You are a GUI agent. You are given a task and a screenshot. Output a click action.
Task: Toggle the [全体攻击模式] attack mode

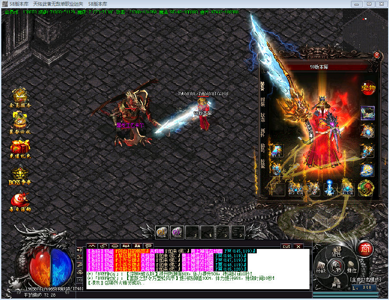click(366, 279)
